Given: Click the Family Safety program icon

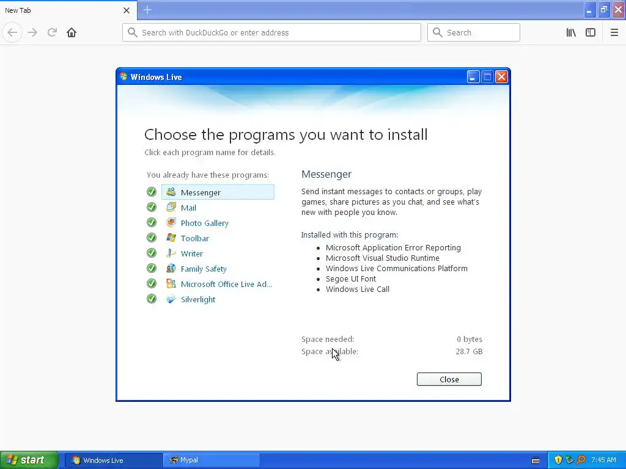Looking at the screenshot, I should click(x=171, y=268).
